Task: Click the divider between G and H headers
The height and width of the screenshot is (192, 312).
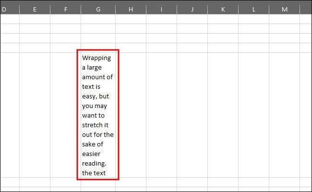Action: 115,9
